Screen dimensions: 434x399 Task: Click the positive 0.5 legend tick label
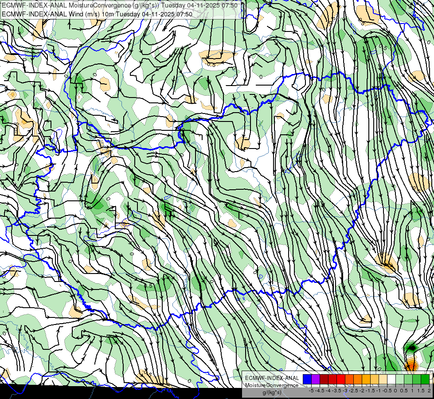pyautogui.click(x=404, y=391)
